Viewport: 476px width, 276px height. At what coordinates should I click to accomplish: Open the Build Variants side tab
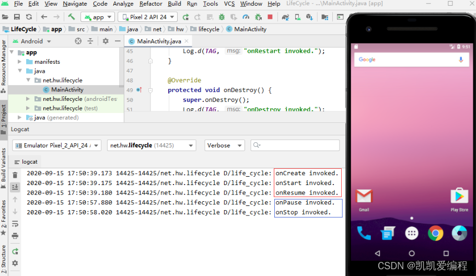(4, 168)
